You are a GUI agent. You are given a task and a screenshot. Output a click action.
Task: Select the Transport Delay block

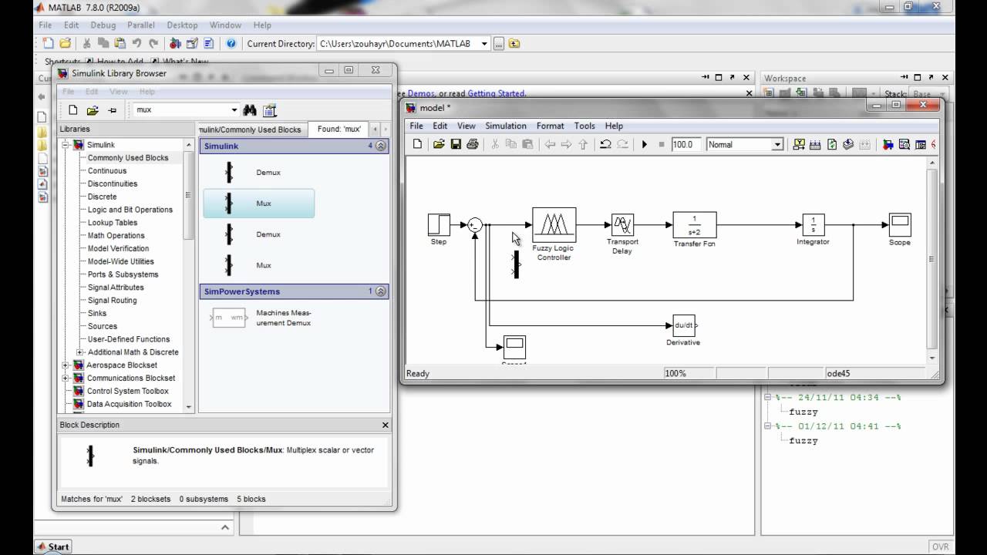coord(622,225)
